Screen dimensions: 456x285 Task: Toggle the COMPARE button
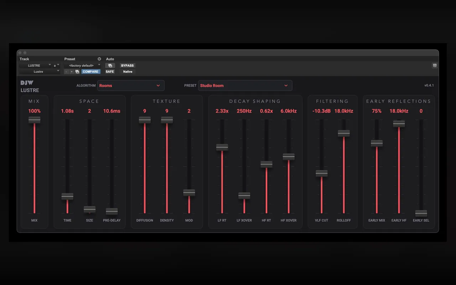(91, 72)
